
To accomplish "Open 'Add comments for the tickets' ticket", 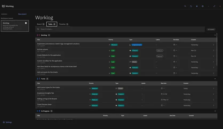I will tap(47, 72).
